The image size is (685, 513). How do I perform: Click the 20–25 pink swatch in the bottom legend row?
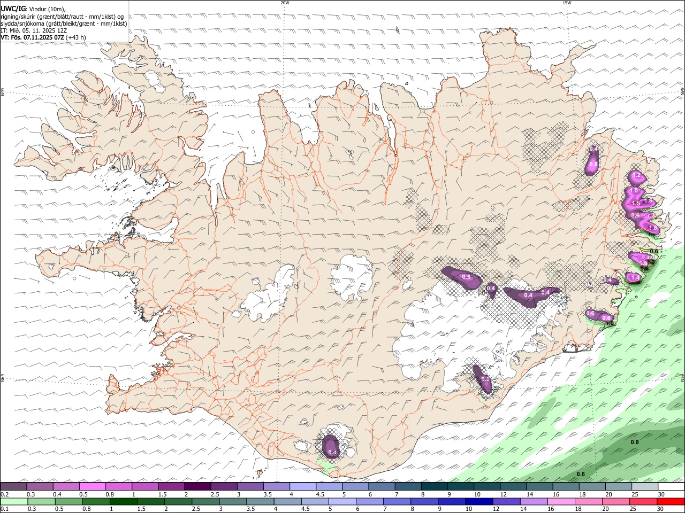pos(615,501)
